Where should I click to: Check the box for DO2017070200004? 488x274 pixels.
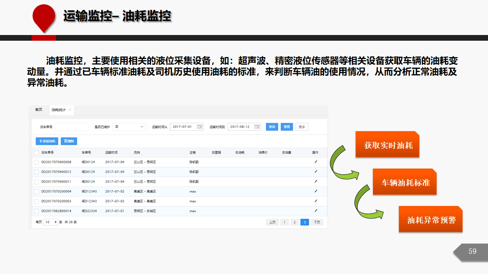(37, 192)
